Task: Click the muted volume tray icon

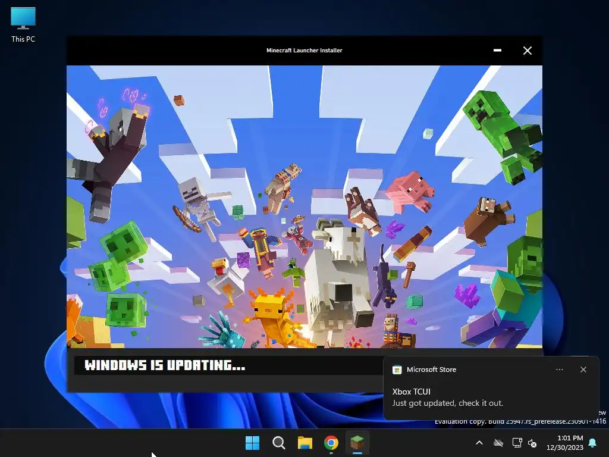Action: pos(532,443)
